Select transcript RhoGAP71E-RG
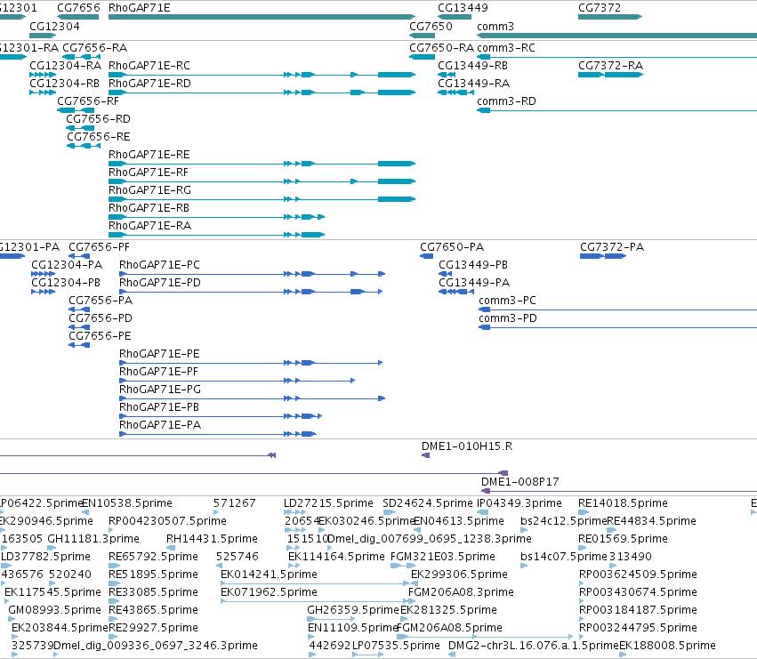 (262, 199)
